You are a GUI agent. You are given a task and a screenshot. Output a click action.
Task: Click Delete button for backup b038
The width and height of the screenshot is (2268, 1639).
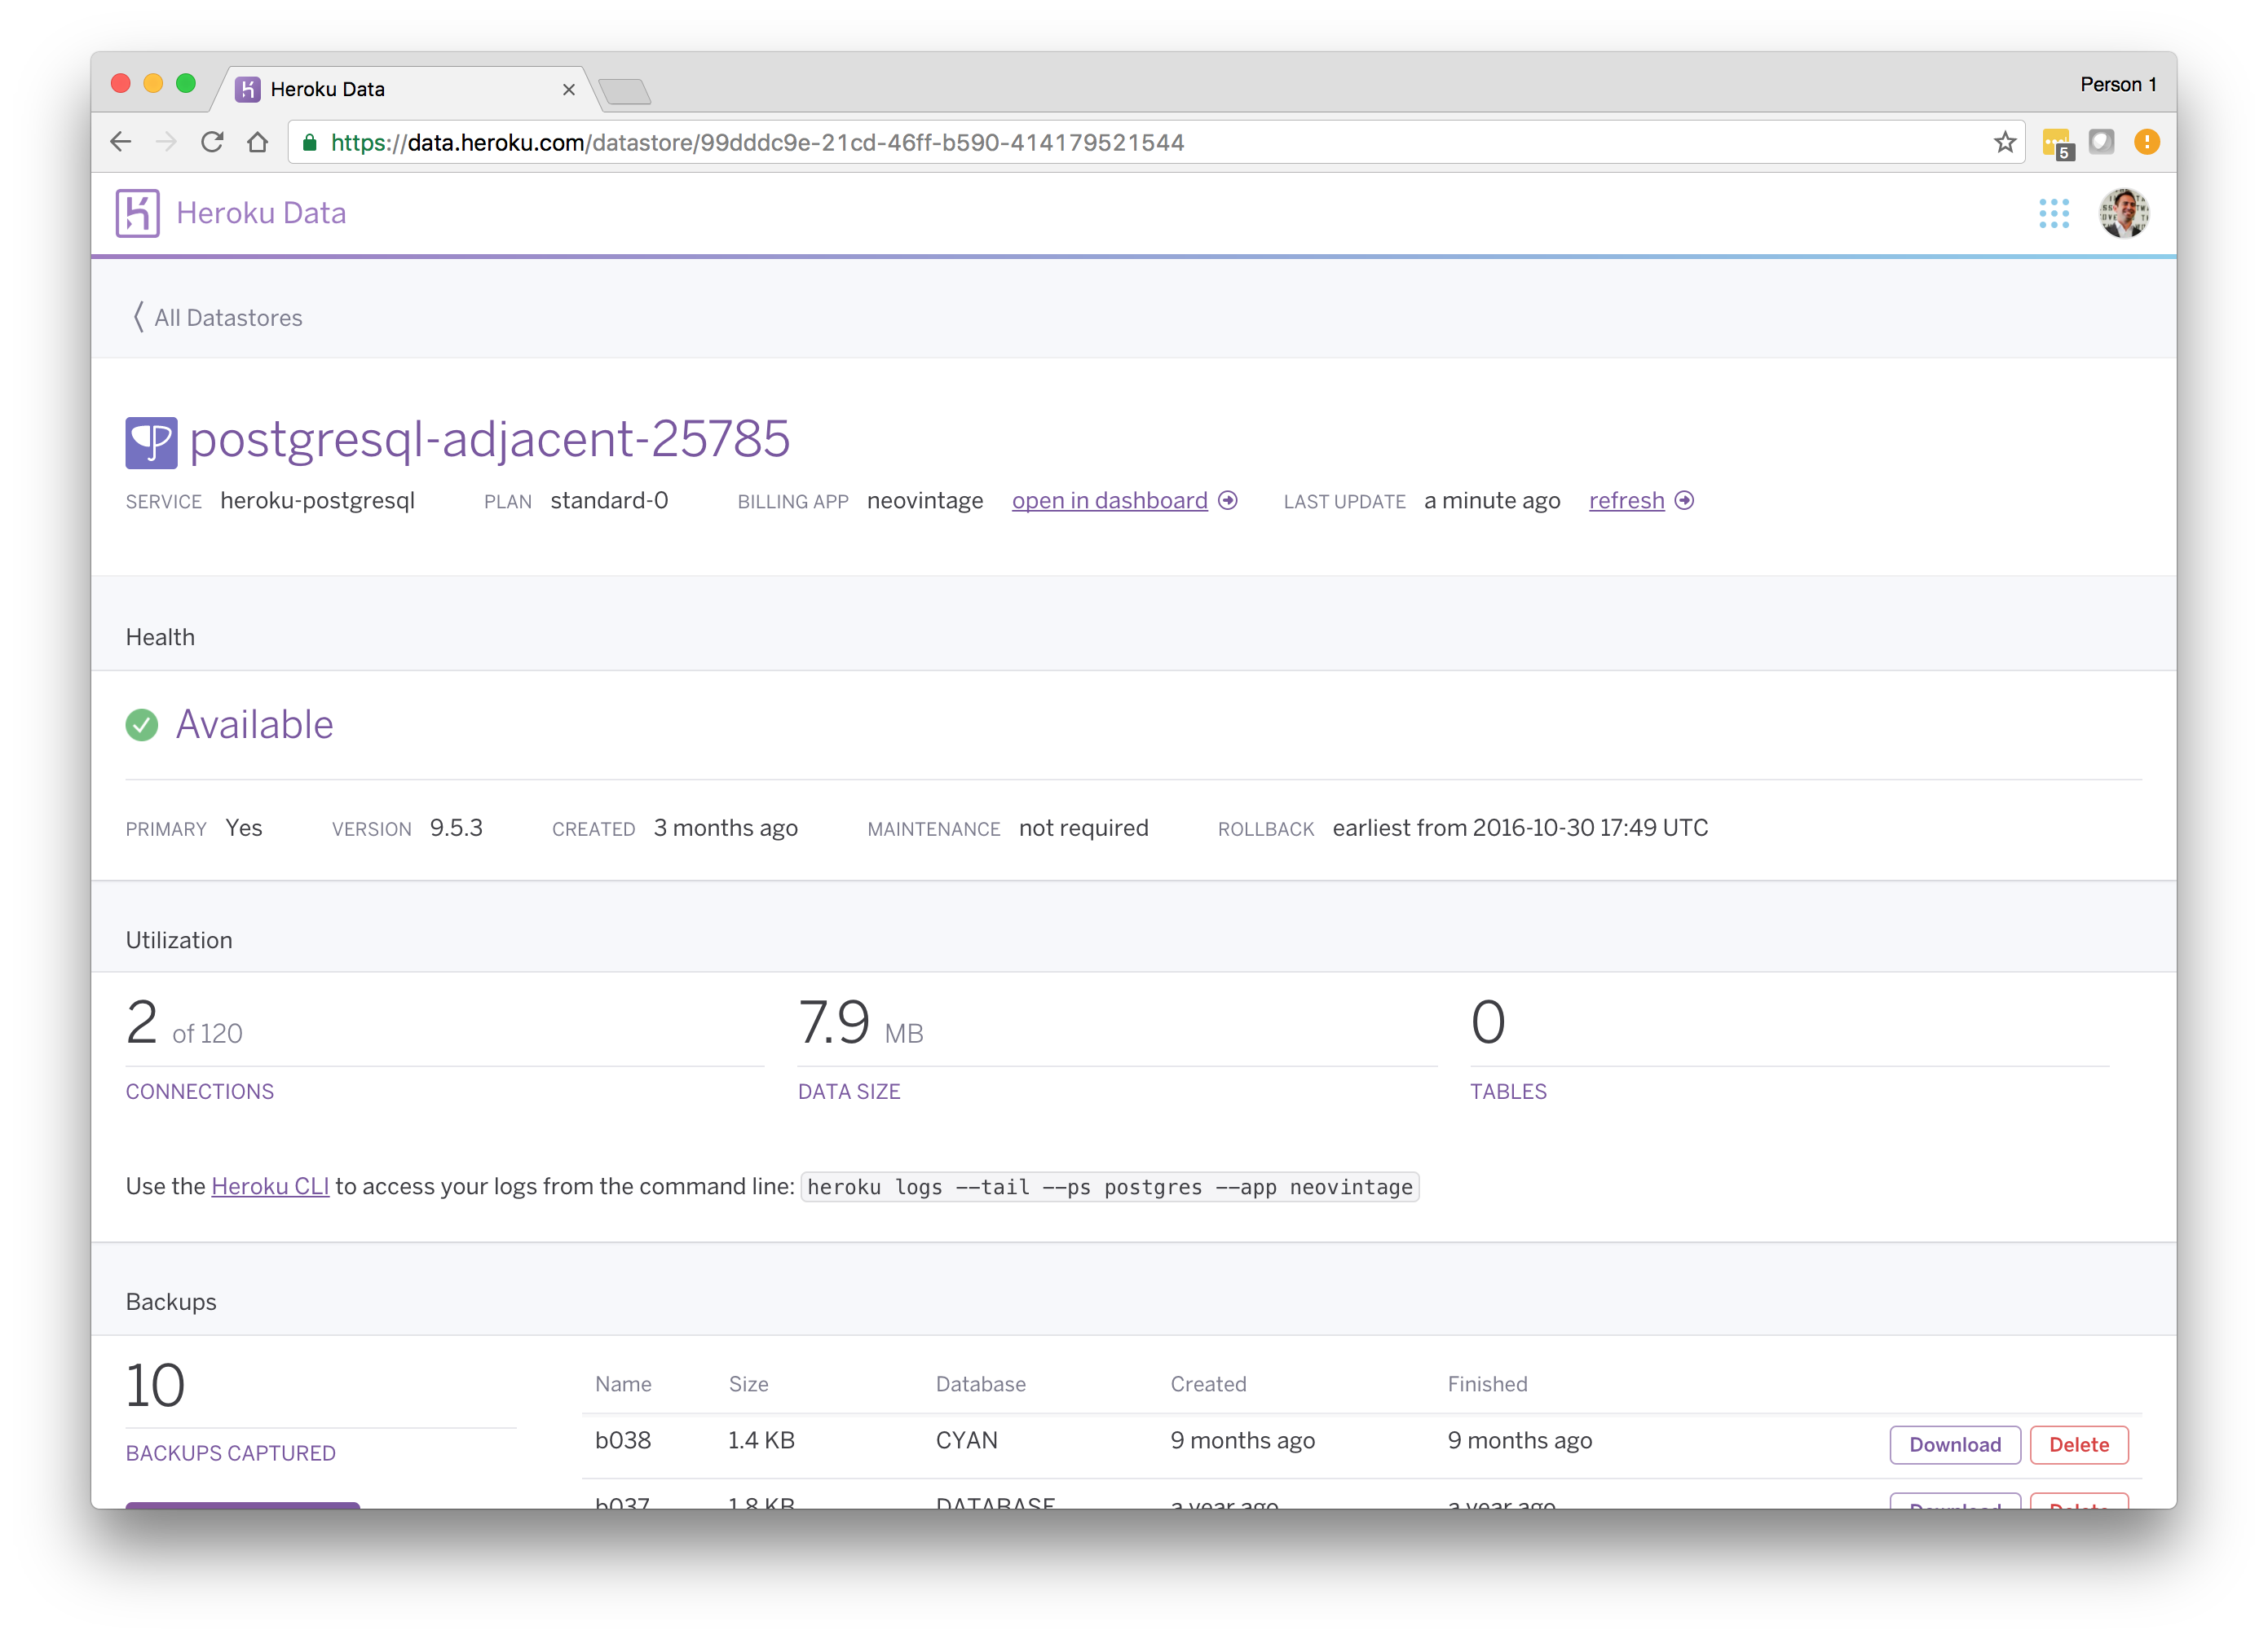pos(2078,1443)
